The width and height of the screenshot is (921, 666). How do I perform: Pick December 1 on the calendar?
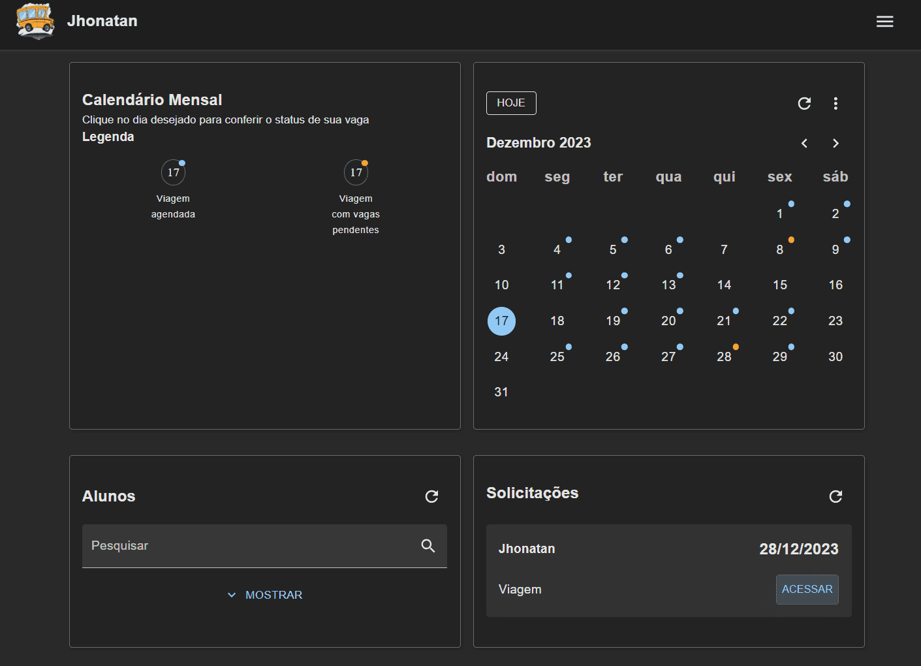[x=779, y=214]
